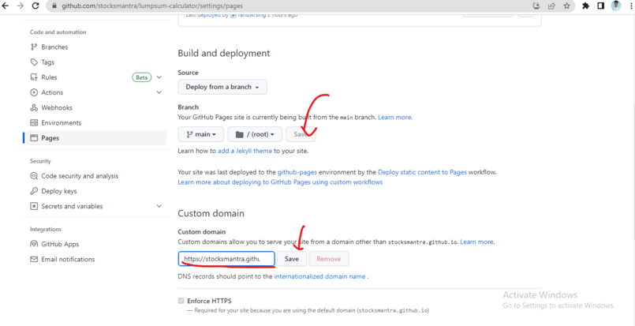Open the Deploy from a branch dropdown
The width and height of the screenshot is (635, 326).
(222, 87)
